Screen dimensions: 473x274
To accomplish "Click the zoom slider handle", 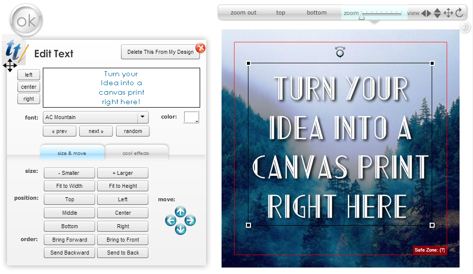I will [361, 17].
